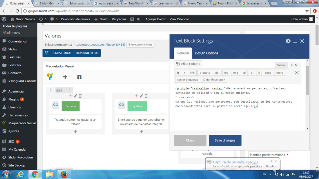Switch editor to Visual mode
The image size is (319, 179).
click(x=281, y=65)
